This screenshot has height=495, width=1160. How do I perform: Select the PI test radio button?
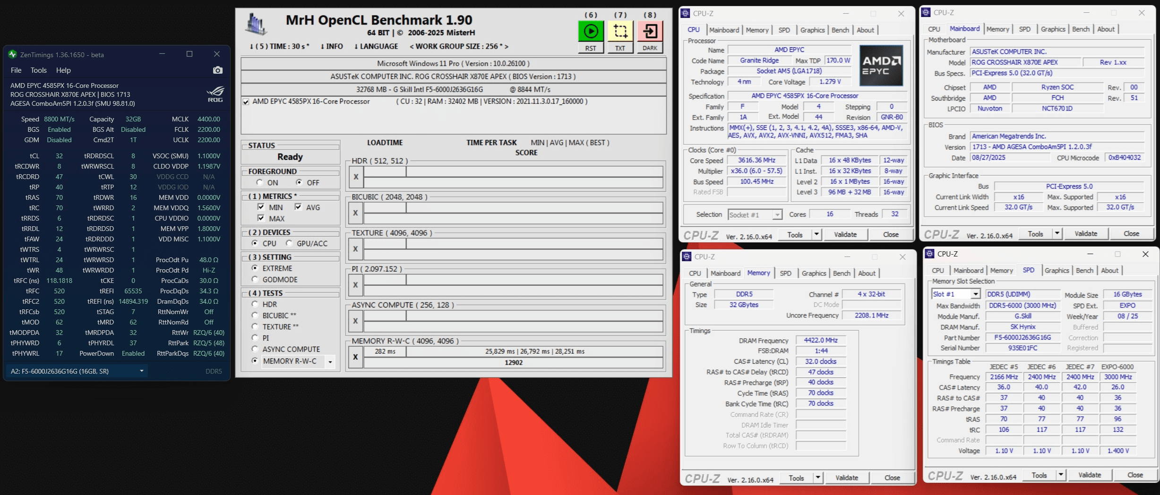pyautogui.click(x=255, y=338)
